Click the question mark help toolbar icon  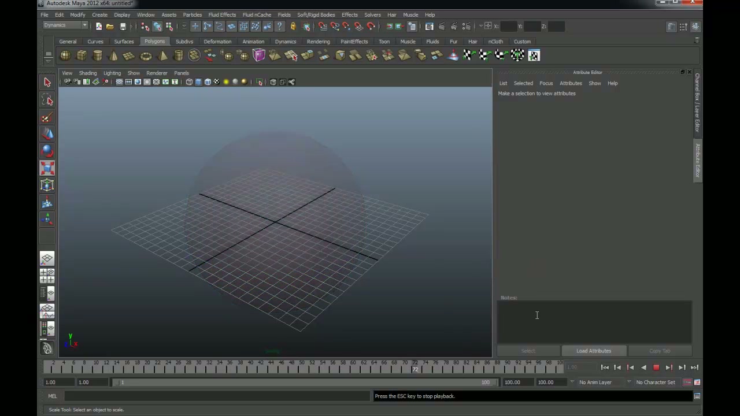pos(280,26)
